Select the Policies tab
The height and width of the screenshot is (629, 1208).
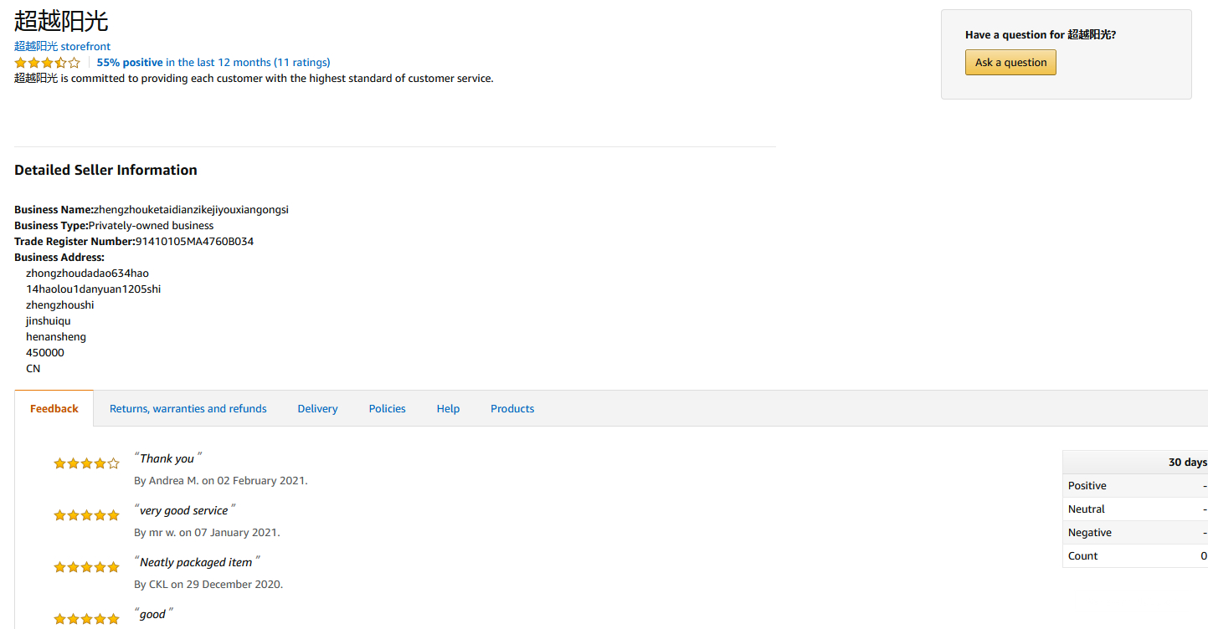pyautogui.click(x=387, y=409)
